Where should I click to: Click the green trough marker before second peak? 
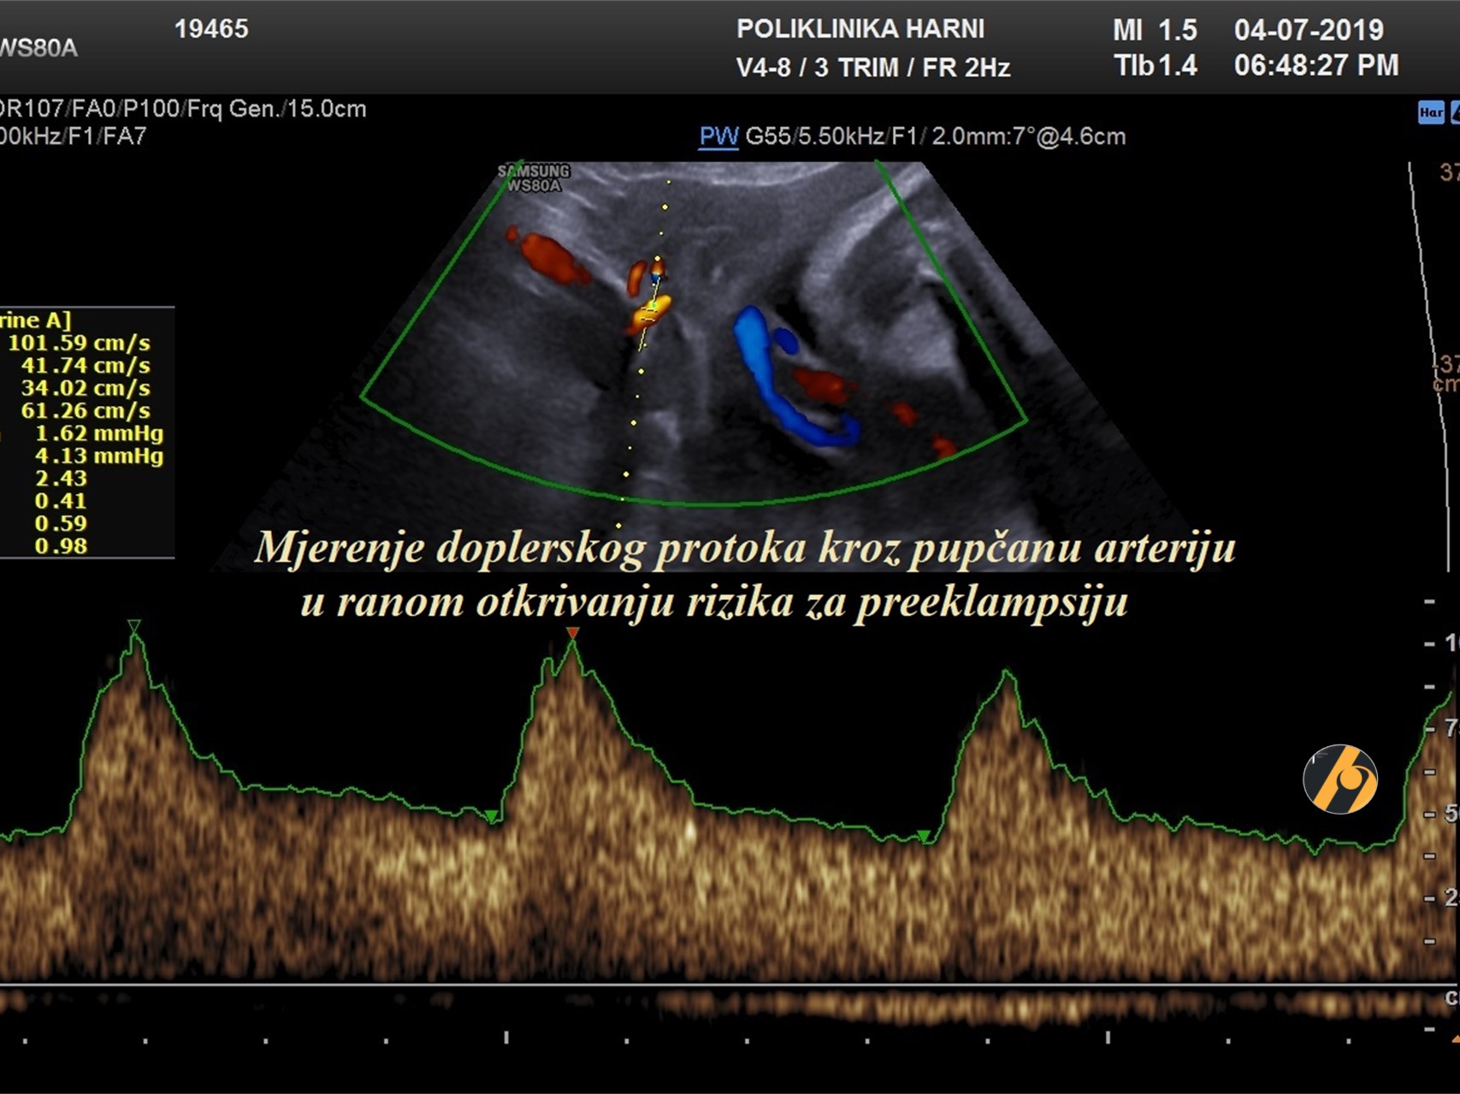tap(491, 817)
